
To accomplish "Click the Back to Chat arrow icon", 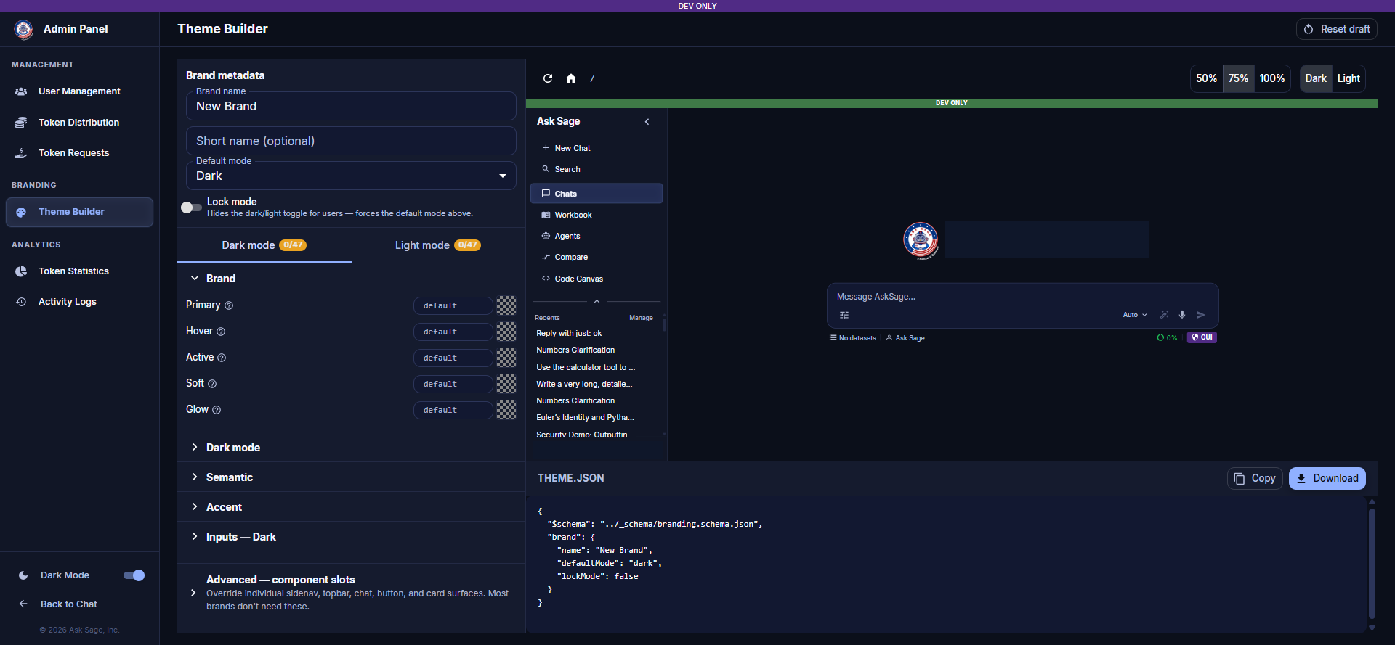I will click(23, 604).
